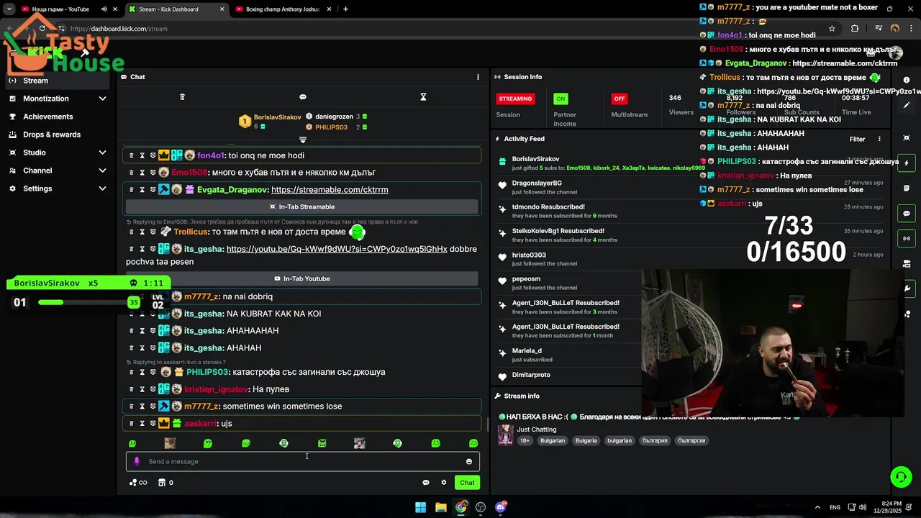This screenshot has height=518, width=921.
Task: Open the emoji picker smiley in message box
Action: (x=469, y=462)
